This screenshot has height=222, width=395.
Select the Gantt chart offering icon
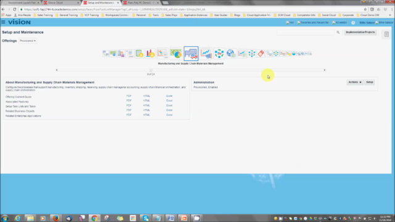[x=162, y=54]
